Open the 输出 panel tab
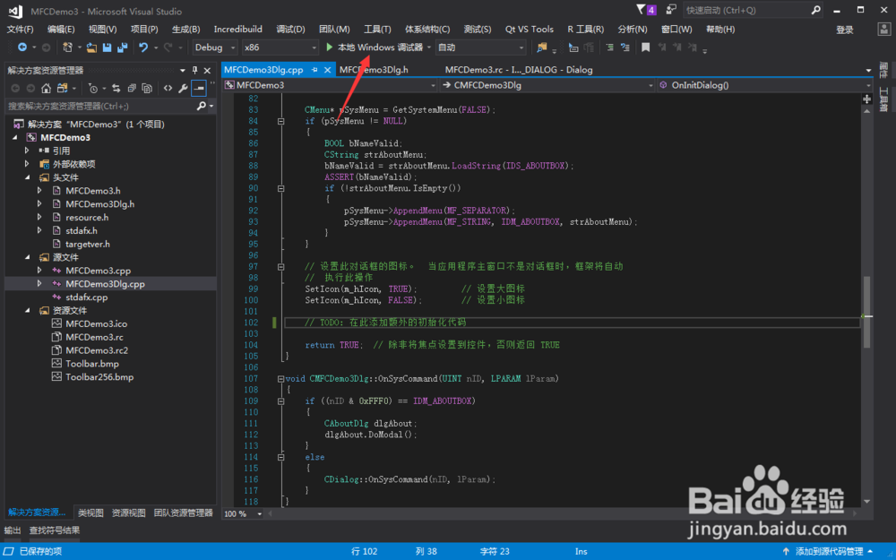This screenshot has width=896, height=560. (x=13, y=530)
